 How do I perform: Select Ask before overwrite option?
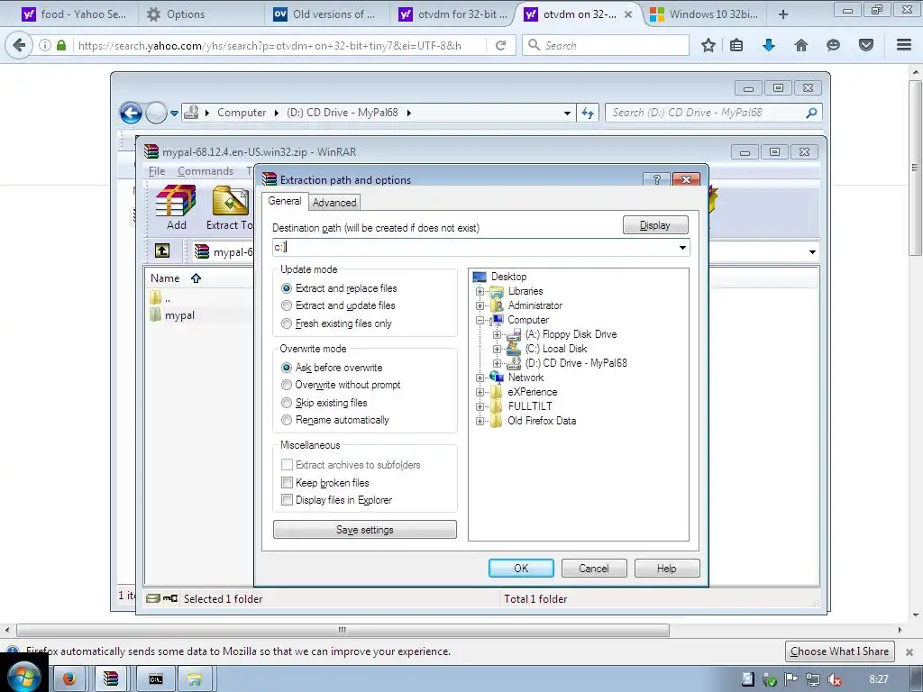(x=287, y=368)
